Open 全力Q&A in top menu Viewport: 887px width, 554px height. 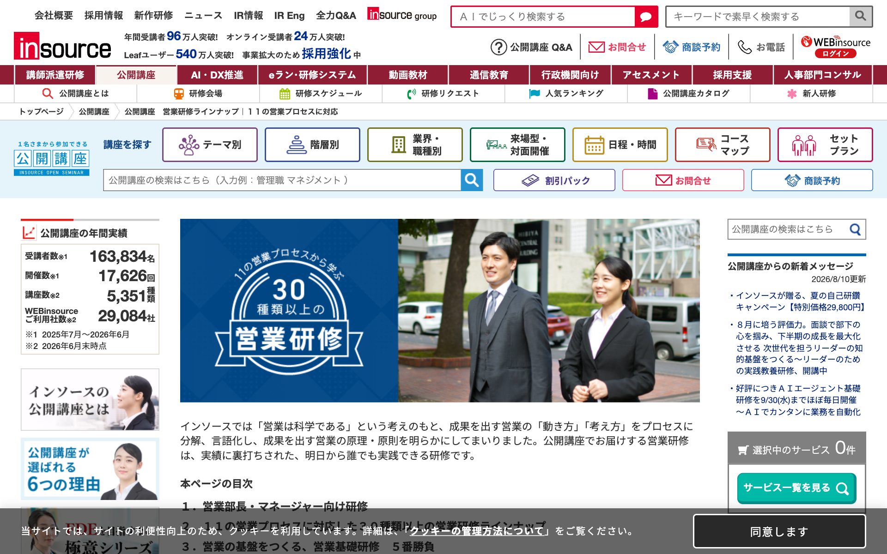[336, 16]
